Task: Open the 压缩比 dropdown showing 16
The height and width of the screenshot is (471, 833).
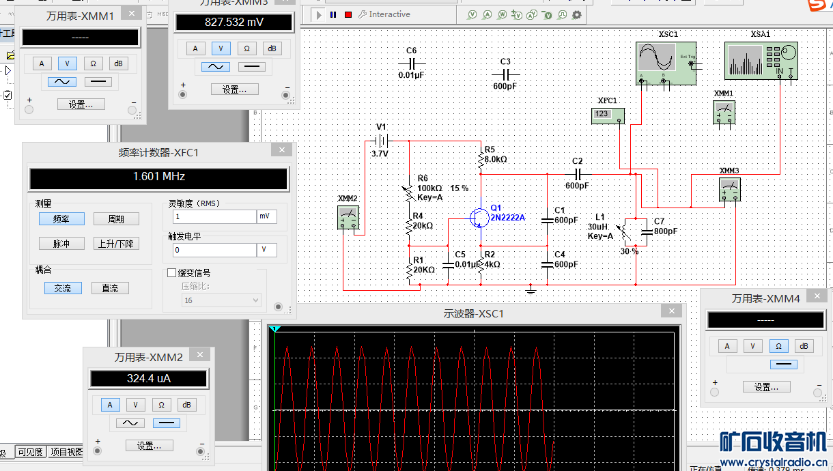Action: [221, 300]
